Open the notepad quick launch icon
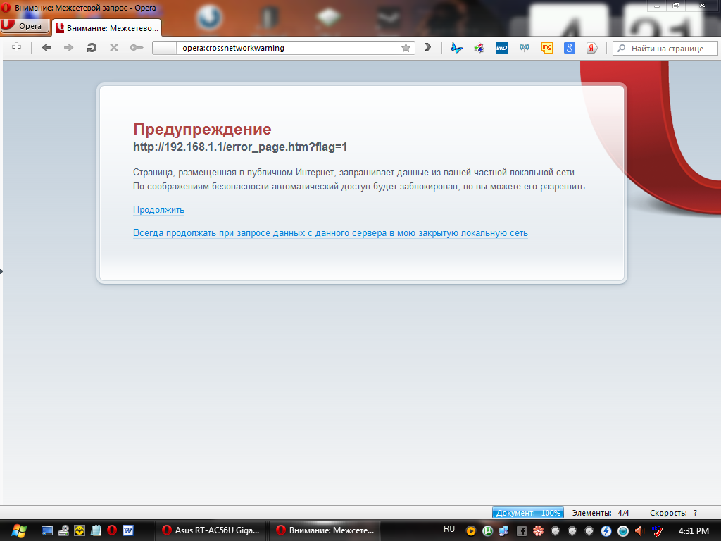 pos(96,530)
